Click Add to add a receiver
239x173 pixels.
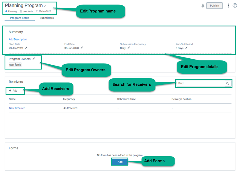pos(13,90)
